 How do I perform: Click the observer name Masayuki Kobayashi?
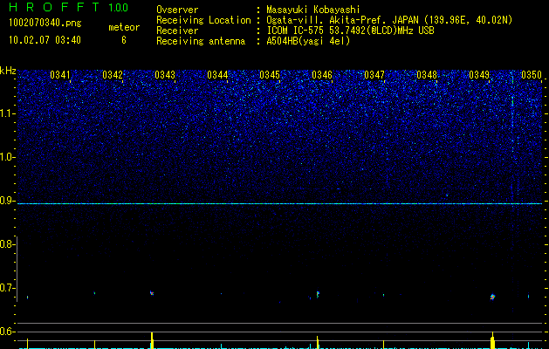312,10
